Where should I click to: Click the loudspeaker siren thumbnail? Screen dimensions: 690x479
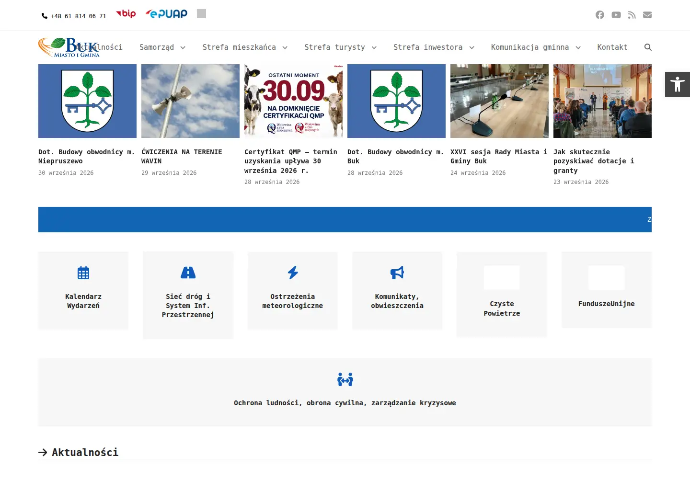tap(190, 101)
